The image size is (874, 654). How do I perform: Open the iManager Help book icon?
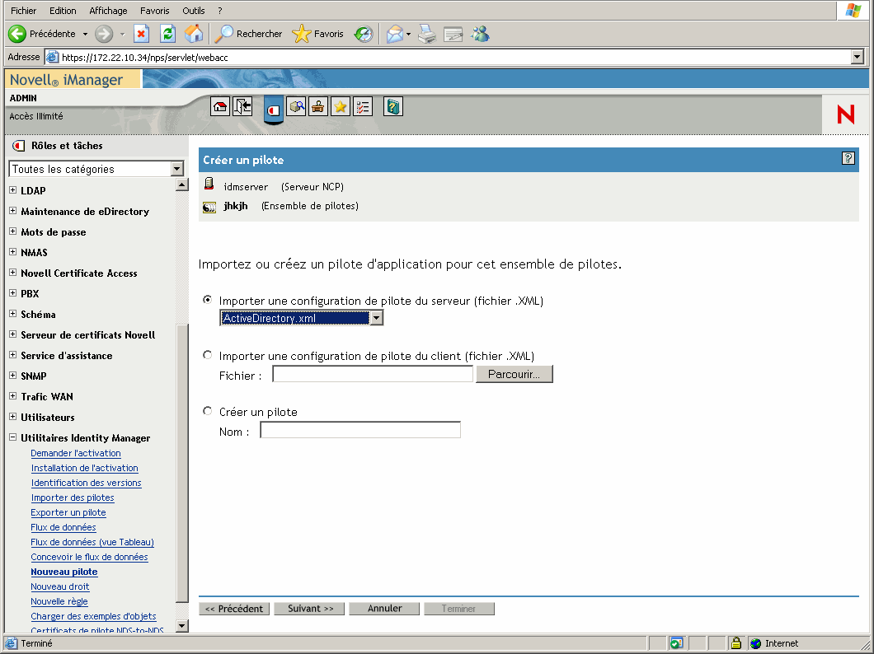(392, 106)
